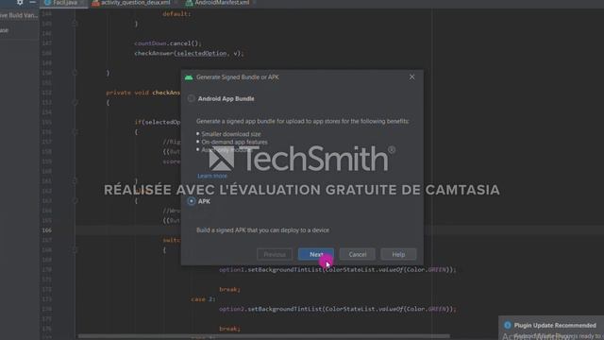Open the settings gear in the side panel
Viewport: 604px width, 340px height.
click(20, 2)
